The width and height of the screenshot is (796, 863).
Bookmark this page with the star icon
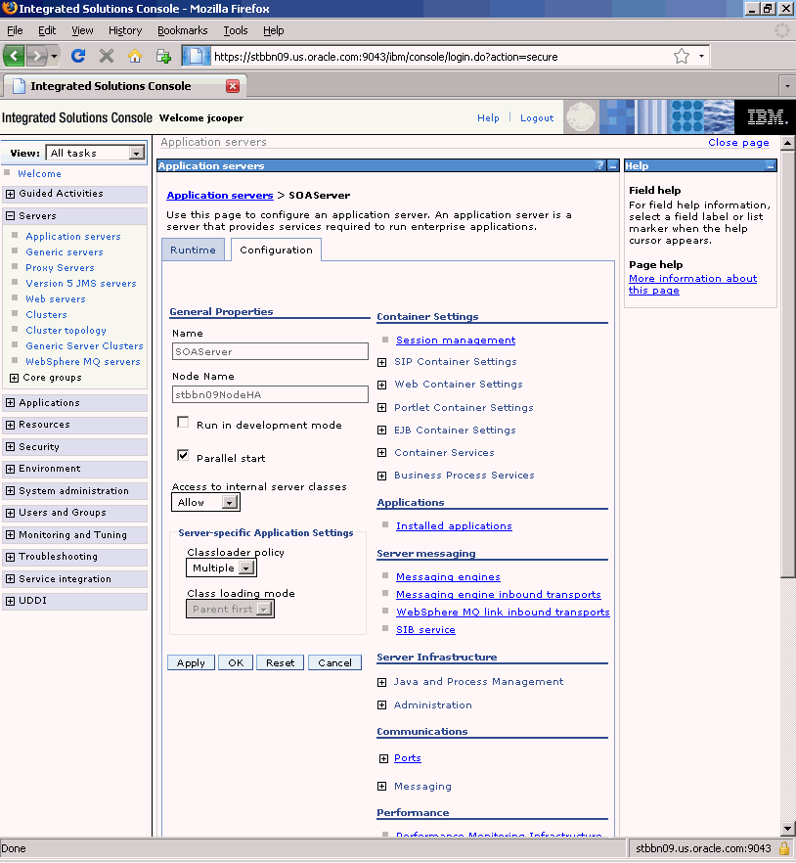click(x=681, y=56)
